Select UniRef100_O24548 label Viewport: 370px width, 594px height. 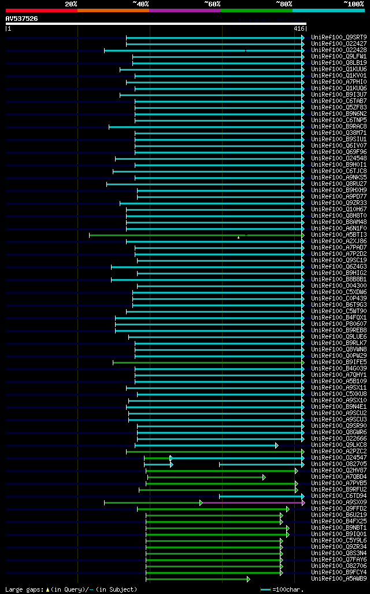pyautogui.click(x=339, y=159)
